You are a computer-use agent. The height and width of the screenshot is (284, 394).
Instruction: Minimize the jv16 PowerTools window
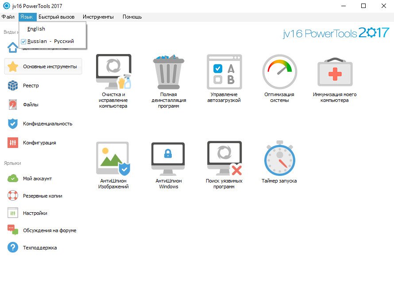[344, 6]
